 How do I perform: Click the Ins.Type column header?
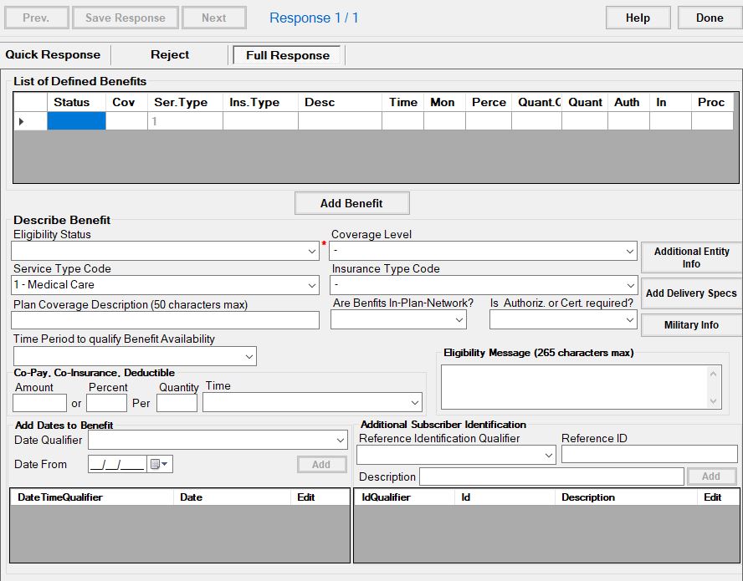click(260, 102)
